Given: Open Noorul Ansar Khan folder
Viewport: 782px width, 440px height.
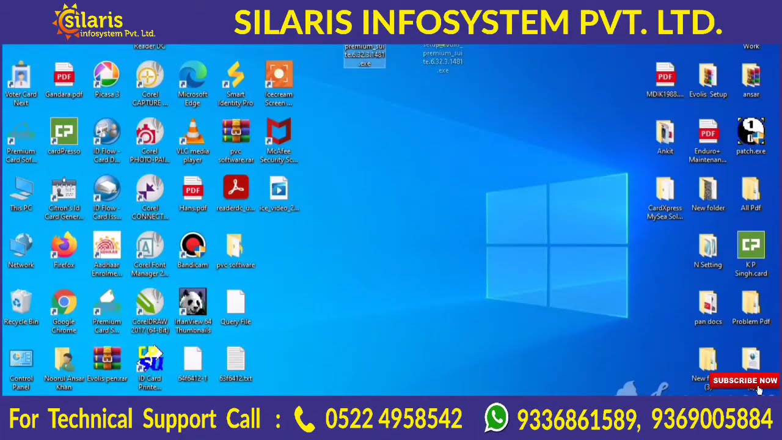Looking at the screenshot, I should pyautogui.click(x=64, y=368).
